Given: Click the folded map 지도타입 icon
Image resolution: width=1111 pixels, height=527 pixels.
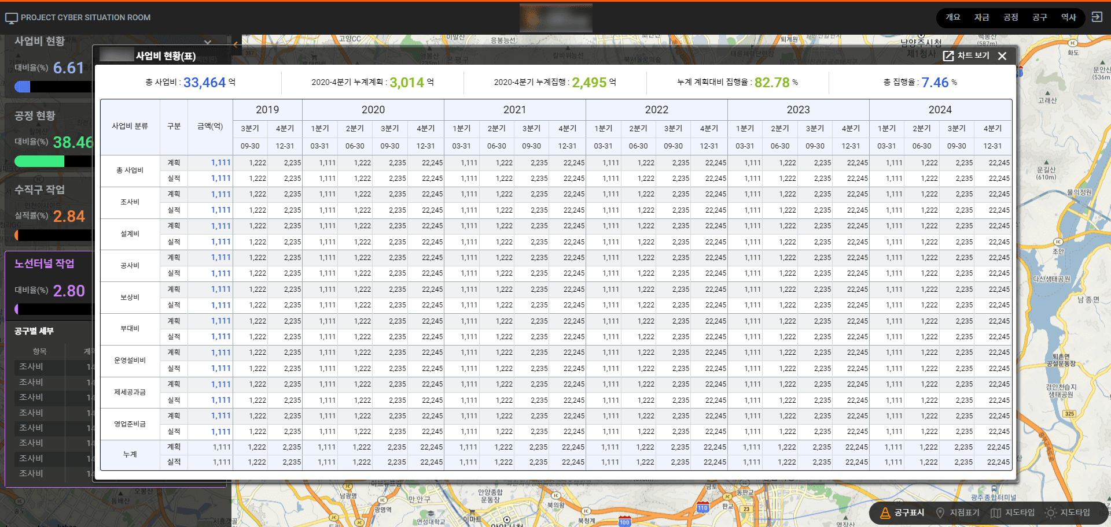Looking at the screenshot, I should coord(996,513).
